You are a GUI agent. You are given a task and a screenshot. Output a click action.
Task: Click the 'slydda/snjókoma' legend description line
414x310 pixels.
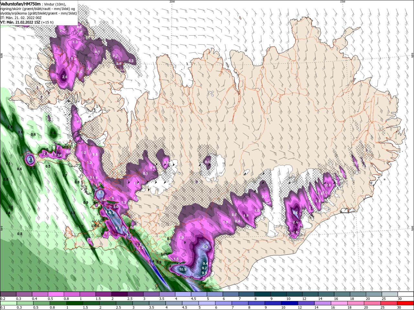[38, 13]
